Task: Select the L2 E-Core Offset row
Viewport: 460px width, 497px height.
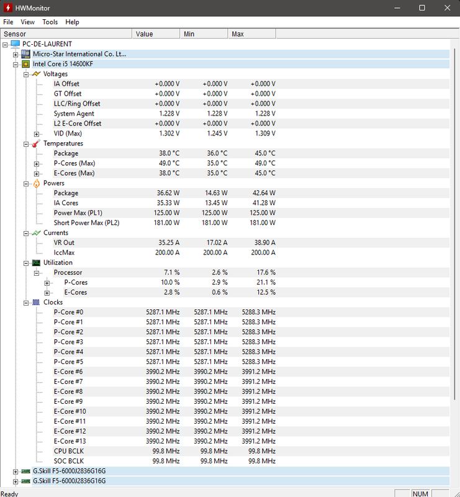Action: point(251,123)
